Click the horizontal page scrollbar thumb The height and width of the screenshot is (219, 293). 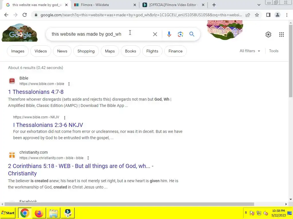(129, 204)
